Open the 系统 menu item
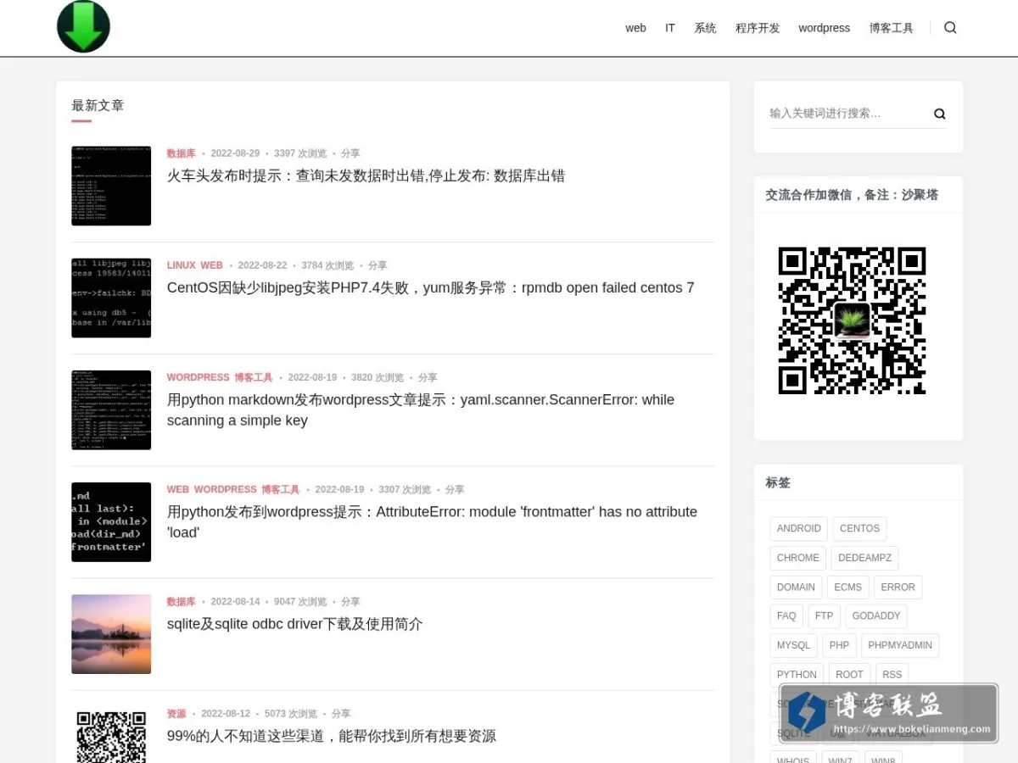 pyautogui.click(x=705, y=28)
